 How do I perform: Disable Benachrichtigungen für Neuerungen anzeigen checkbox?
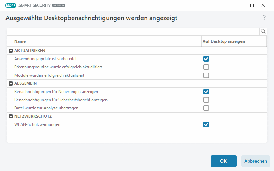[206, 92]
